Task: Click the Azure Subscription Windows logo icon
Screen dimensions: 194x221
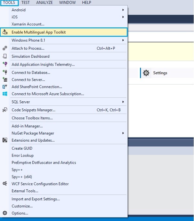Action: click(5, 94)
